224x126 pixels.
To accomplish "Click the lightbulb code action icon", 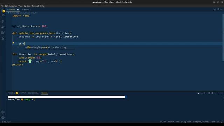I will click(x=13, y=43).
